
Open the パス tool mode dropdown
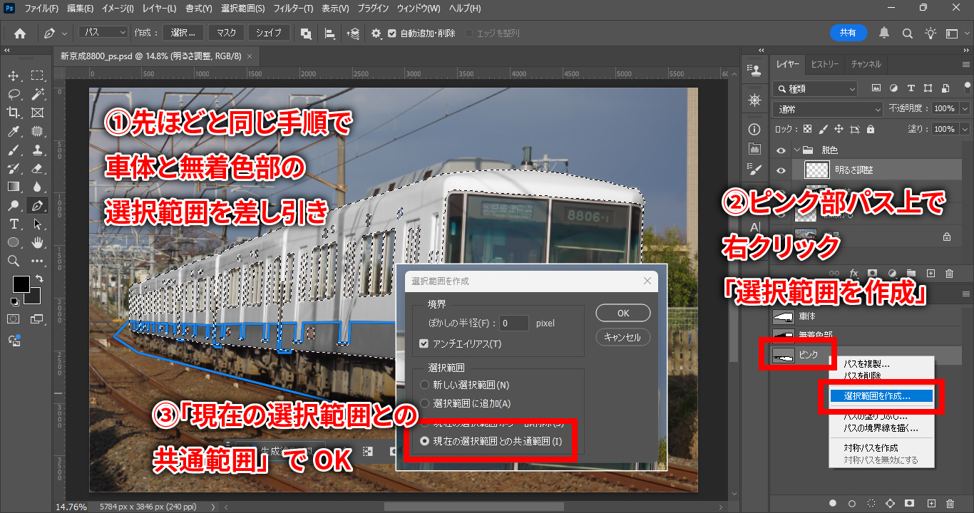[103, 33]
